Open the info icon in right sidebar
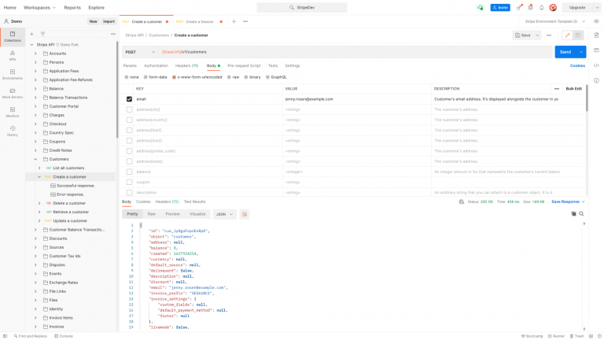Image resolution: width=604 pixels, height=340 pixels. 596,80
